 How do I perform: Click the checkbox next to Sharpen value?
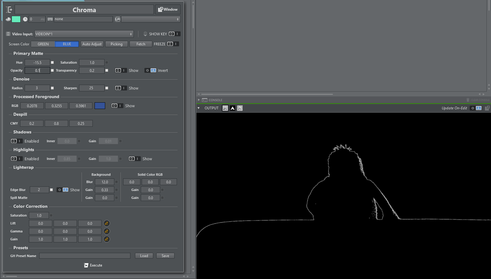pyautogui.click(x=107, y=88)
